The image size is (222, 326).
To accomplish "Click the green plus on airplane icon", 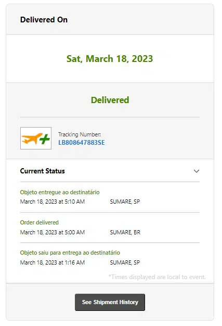I will click(x=45, y=139).
